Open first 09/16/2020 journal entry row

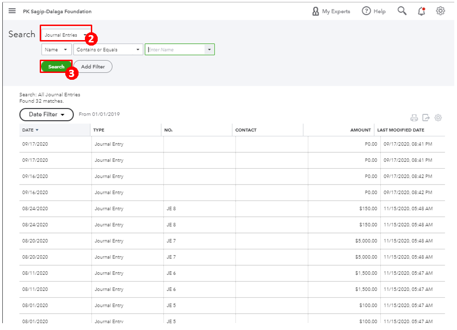coord(232,176)
